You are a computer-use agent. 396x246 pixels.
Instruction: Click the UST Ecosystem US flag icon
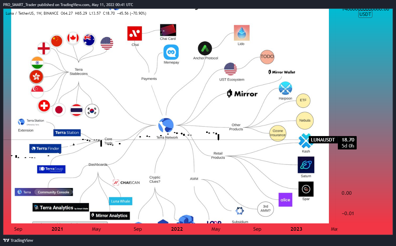(x=230, y=69)
